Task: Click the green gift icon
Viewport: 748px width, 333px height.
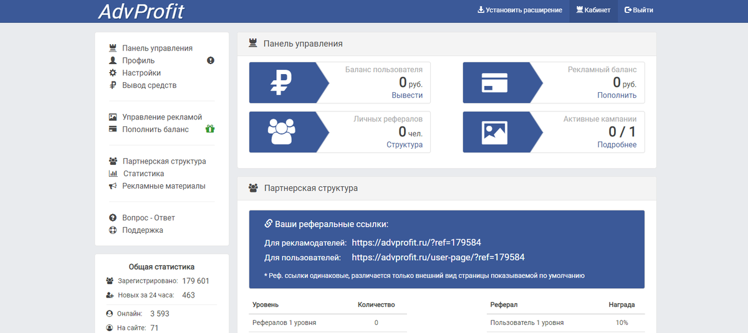Action: [210, 129]
